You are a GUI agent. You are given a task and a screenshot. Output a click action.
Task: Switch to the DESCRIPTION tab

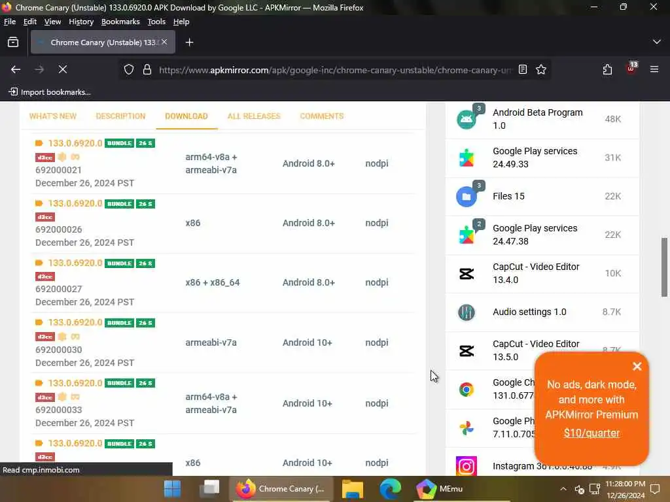coord(120,116)
